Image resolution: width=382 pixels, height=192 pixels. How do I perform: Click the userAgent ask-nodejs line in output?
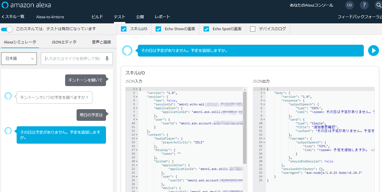tap(322, 173)
